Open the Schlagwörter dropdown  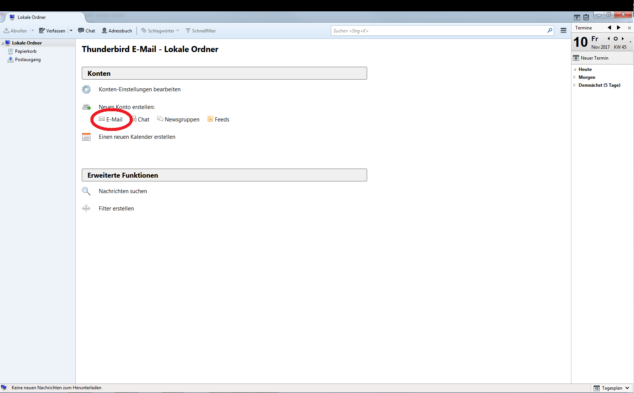(160, 31)
